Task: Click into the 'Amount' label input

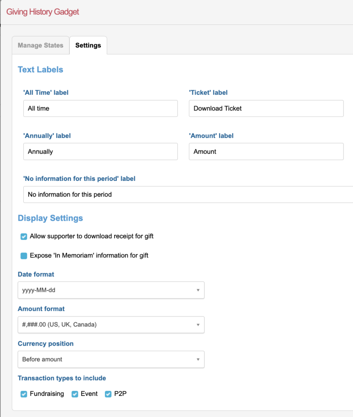Action: coord(266,151)
